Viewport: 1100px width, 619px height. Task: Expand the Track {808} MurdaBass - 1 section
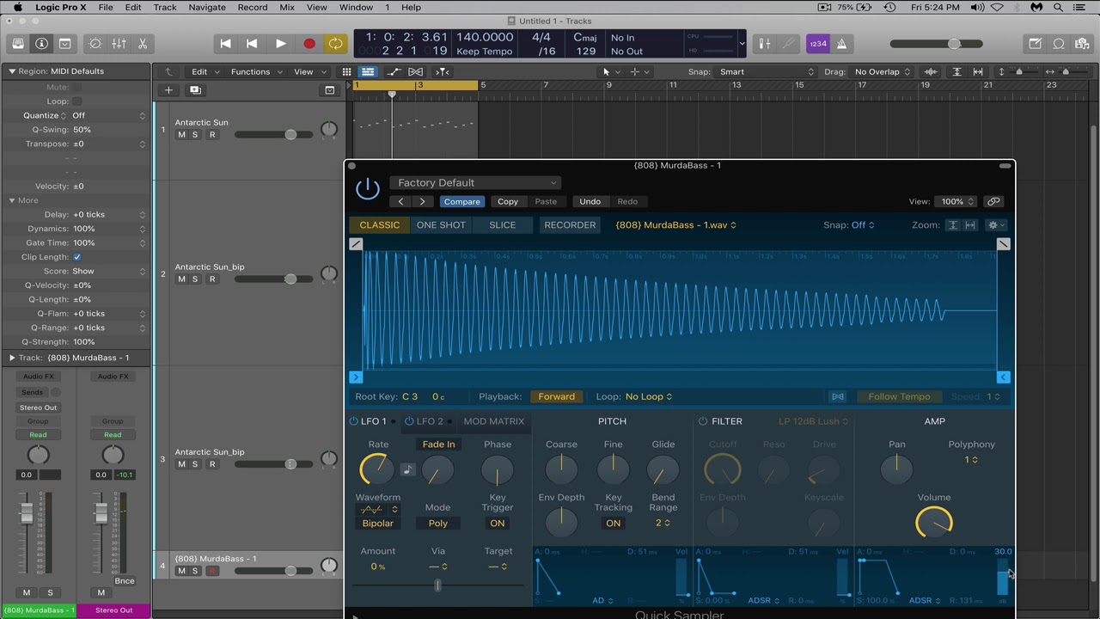[x=12, y=358]
